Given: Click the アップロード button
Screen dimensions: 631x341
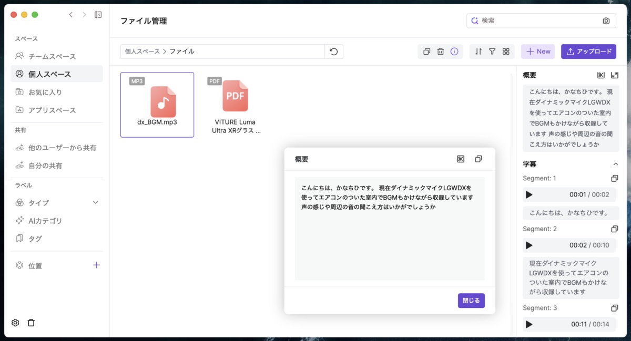Looking at the screenshot, I should coord(588,51).
